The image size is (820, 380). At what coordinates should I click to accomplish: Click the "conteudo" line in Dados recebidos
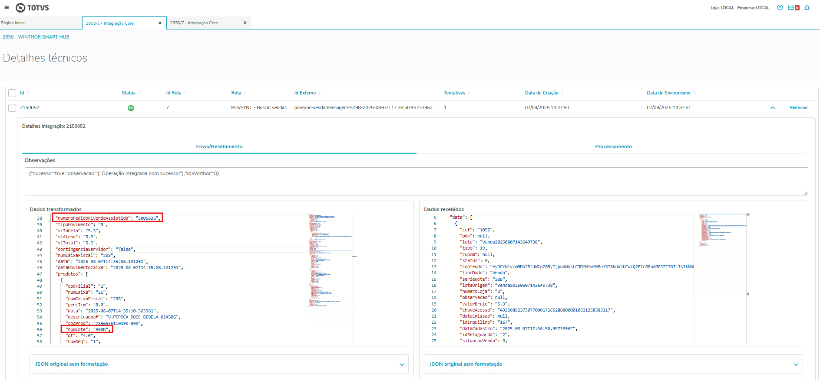point(577,267)
